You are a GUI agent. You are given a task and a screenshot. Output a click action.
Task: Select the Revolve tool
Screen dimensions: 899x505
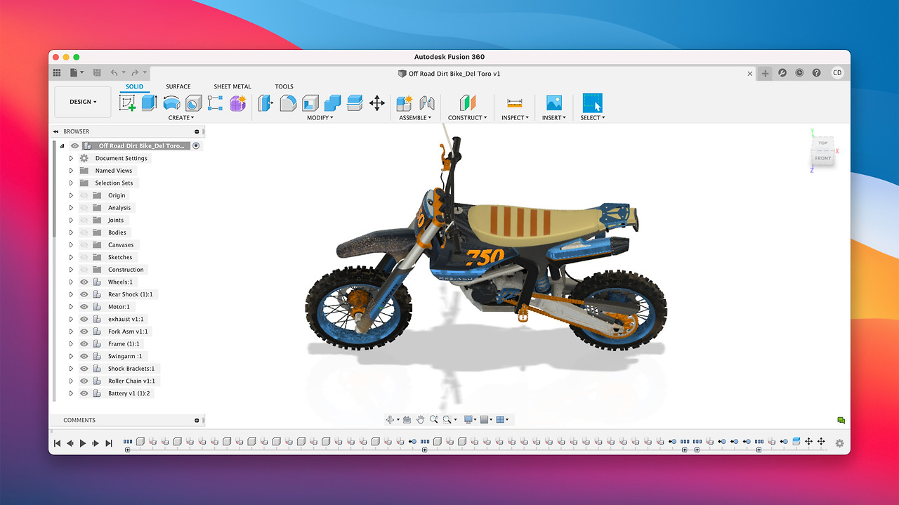(171, 103)
